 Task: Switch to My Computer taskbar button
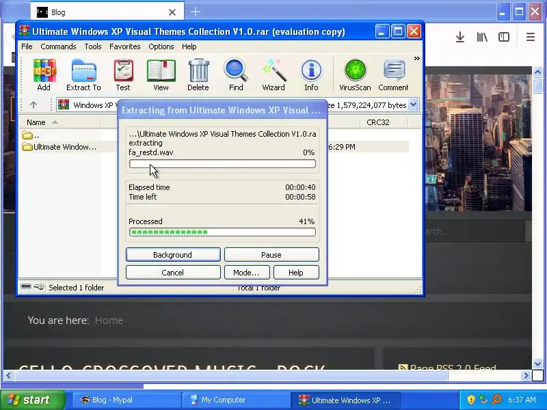236,400
